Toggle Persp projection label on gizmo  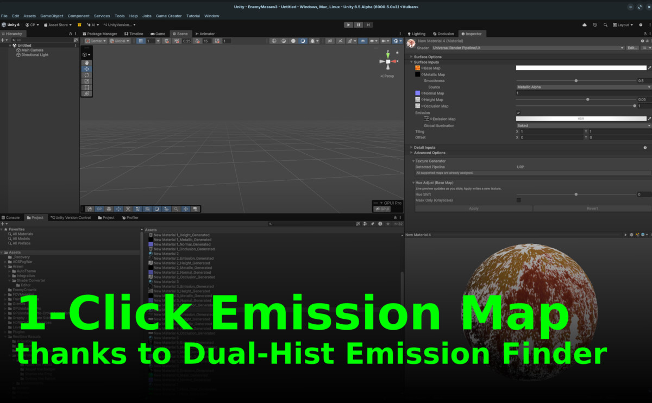point(387,76)
